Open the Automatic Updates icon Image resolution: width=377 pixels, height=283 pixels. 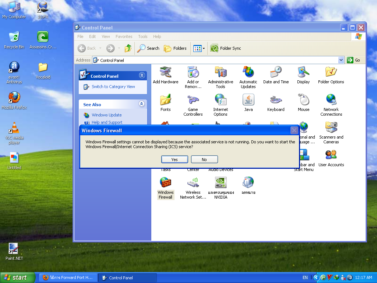248,72
